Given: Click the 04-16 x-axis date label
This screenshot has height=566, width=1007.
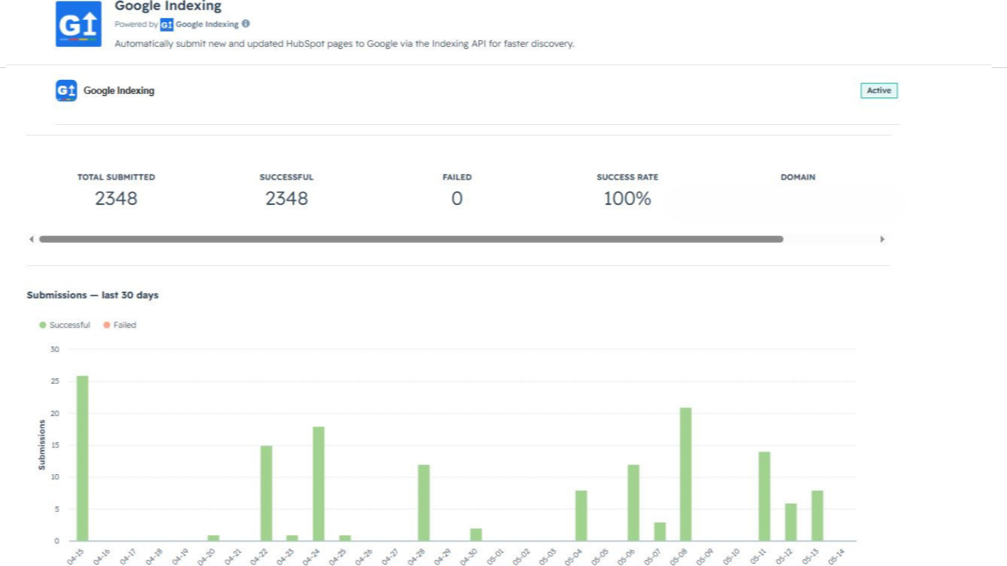Looking at the screenshot, I should coord(102,556).
